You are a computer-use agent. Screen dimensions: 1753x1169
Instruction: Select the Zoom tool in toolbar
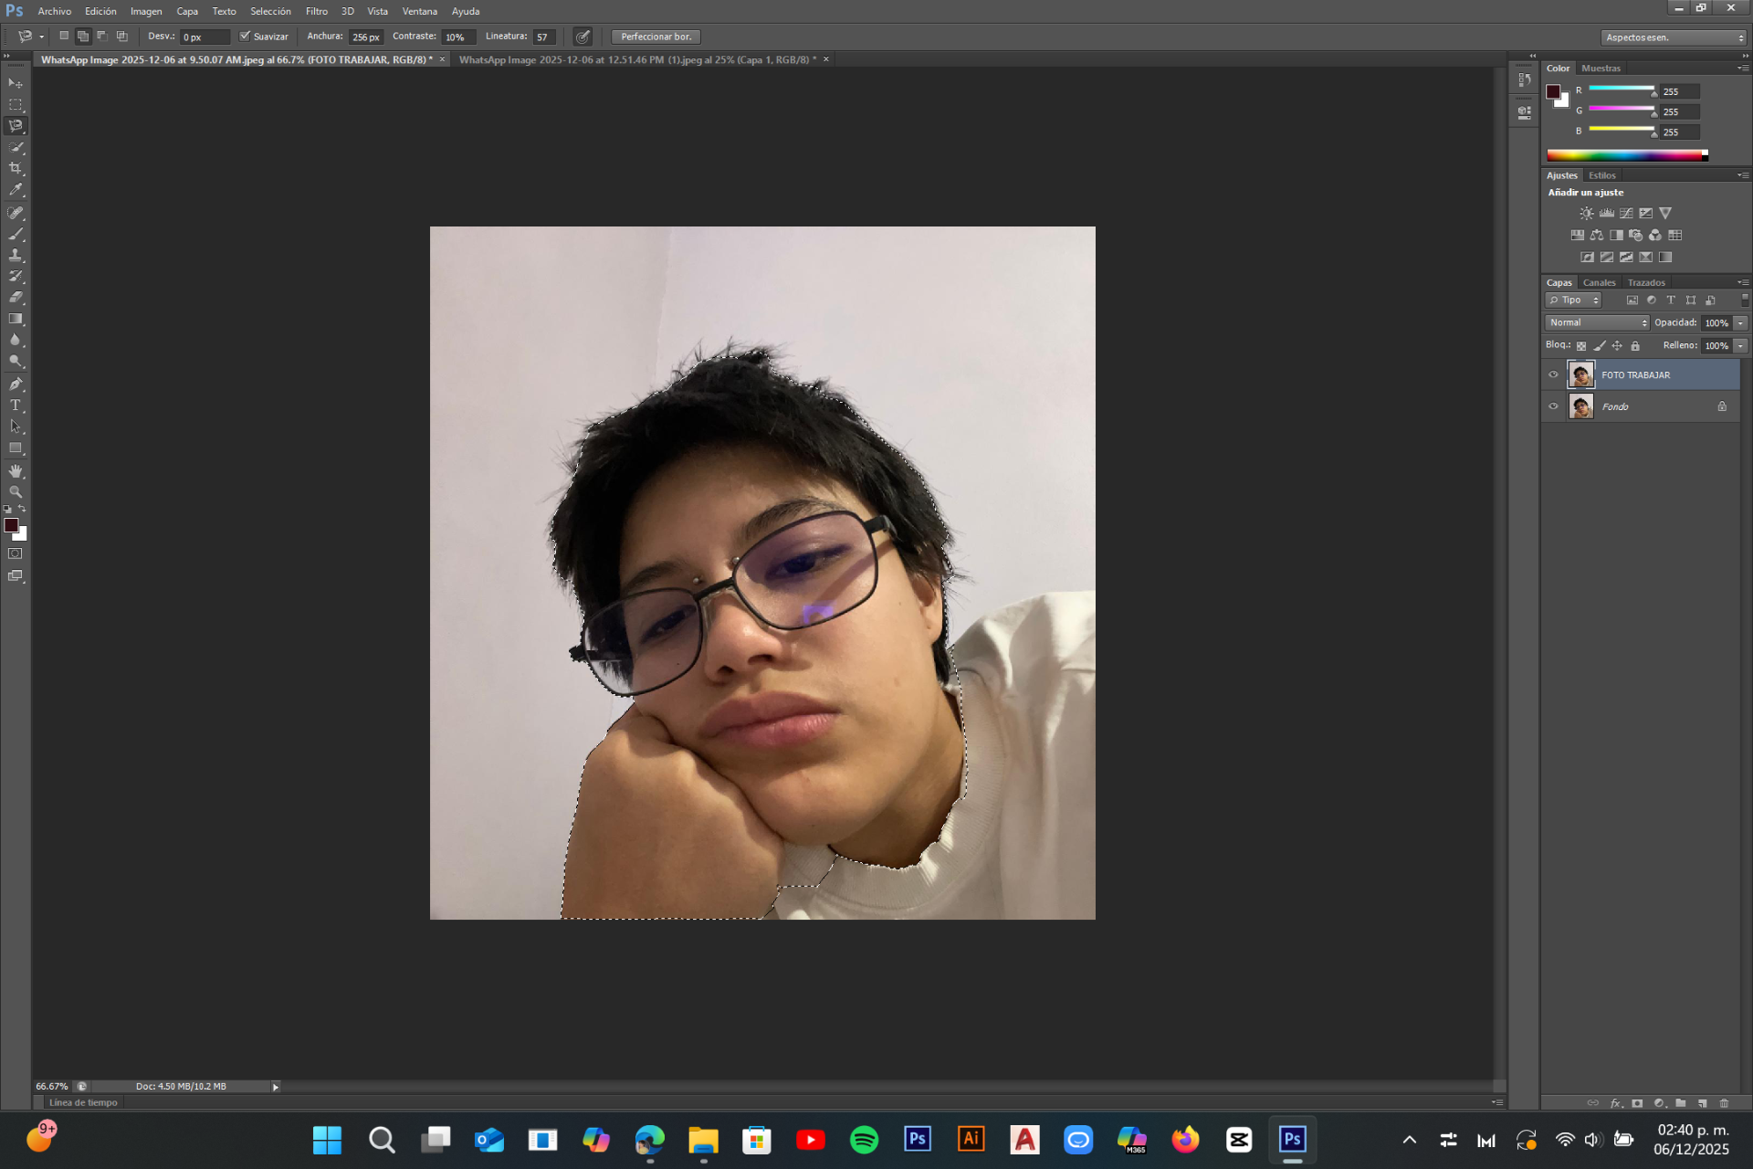coord(16,492)
